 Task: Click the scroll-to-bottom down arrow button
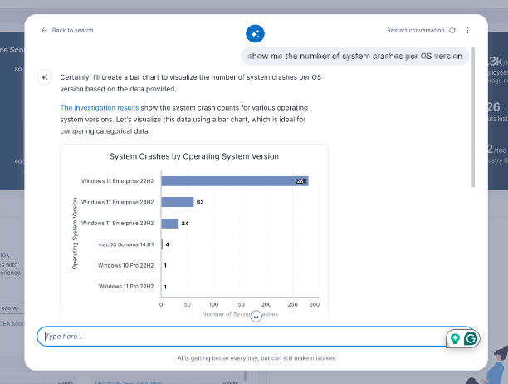256,315
